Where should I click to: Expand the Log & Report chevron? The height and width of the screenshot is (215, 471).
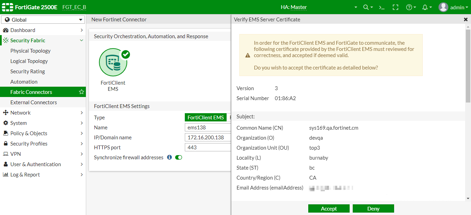coord(82,175)
